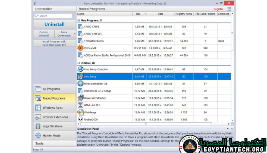Click in the Search input field
The height and width of the screenshot is (153, 267).
(x=55, y=16)
